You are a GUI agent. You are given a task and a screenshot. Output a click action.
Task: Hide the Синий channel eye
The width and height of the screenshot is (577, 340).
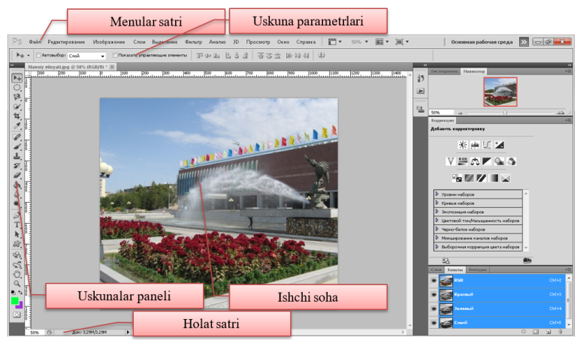[434, 323]
